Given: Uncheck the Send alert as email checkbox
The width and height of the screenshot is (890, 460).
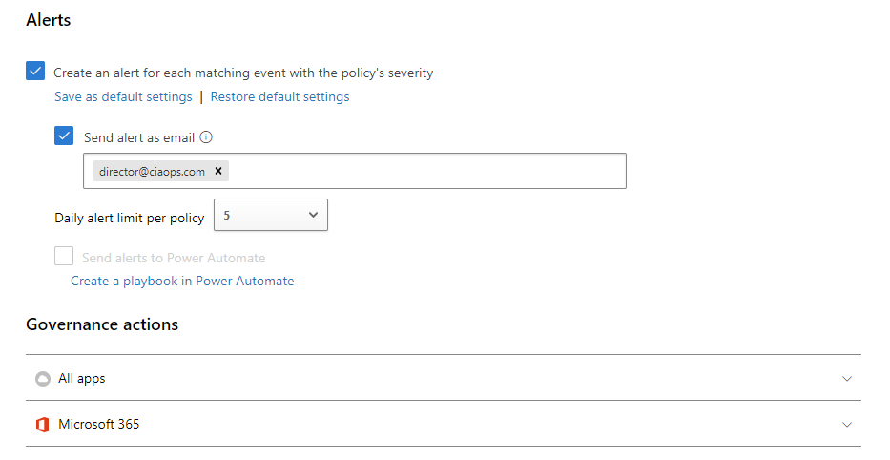Looking at the screenshot, I should (x=64, y=136).
